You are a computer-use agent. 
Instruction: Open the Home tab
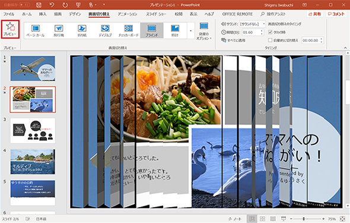pyautogui.click(x=27, y=14)
